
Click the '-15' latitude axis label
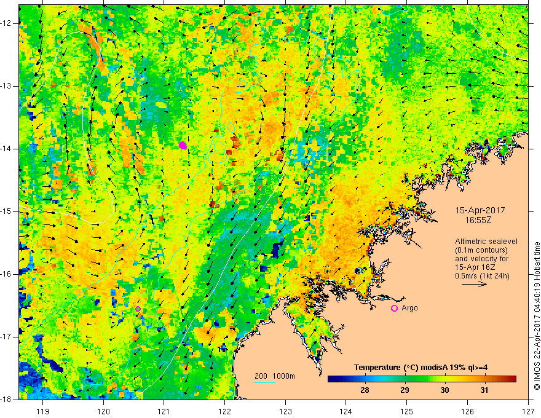[x=6, y=211]
